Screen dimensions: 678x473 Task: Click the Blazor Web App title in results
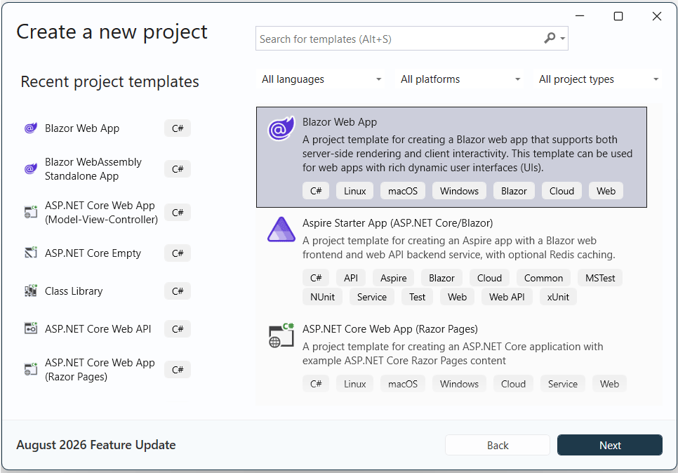pyautogui.click(x=340, y=122)
